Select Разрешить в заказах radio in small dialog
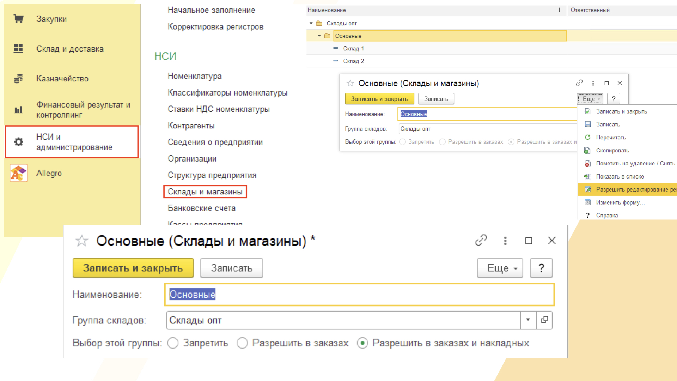The image size is (677, 381). click(x=442, y=142)
